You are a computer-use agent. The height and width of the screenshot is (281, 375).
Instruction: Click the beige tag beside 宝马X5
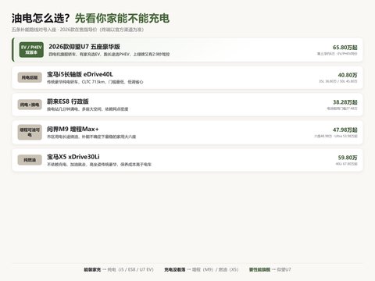pyautogui.click(x=30, y=160)
